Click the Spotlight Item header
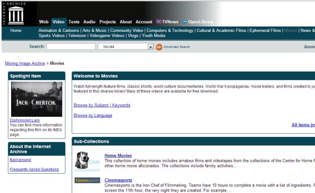The height and width of the screenshot is (193, 315). click(x=26, y=76)
